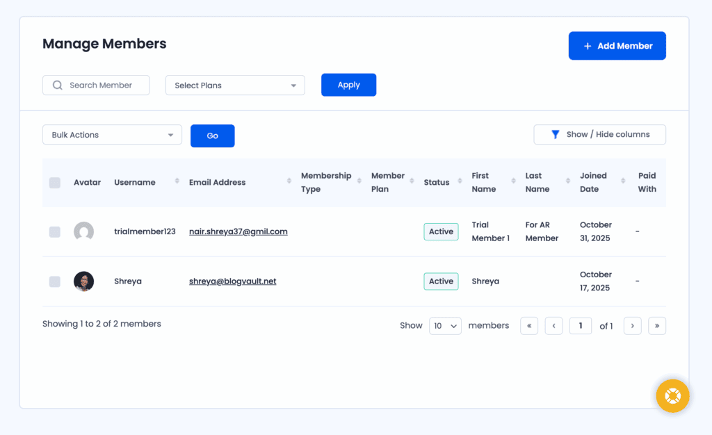
Task: Click the Shreya username cell
Action: [128, 281]
